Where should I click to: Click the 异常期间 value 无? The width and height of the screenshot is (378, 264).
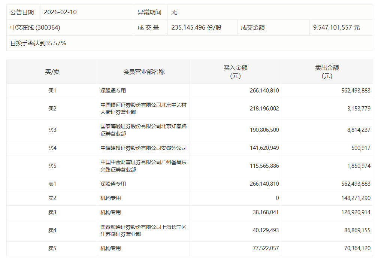pos(174,12)
